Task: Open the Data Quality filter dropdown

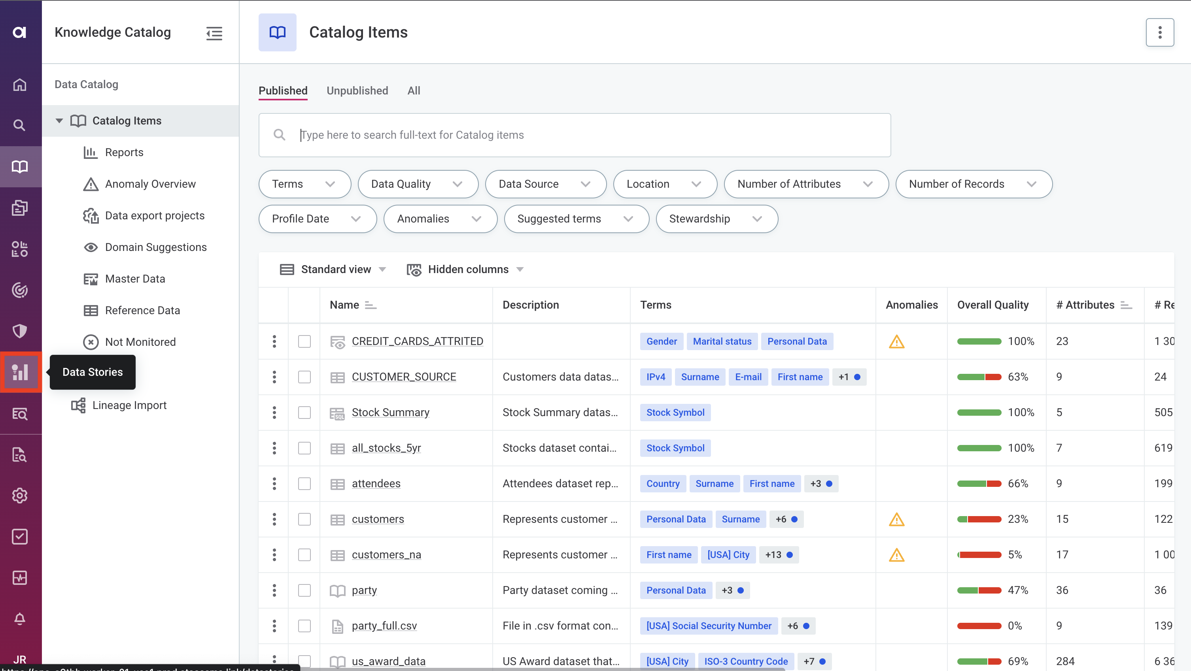Action: (417, 184)
